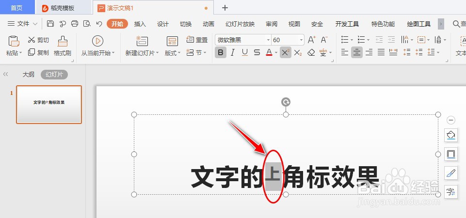Open the font size dropdown

pyautogui.click(x=301, y=40)
